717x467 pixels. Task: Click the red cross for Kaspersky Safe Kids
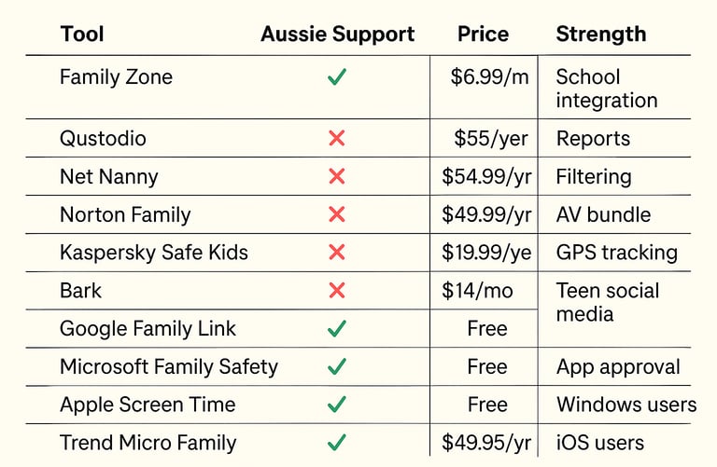pos(337,252)
